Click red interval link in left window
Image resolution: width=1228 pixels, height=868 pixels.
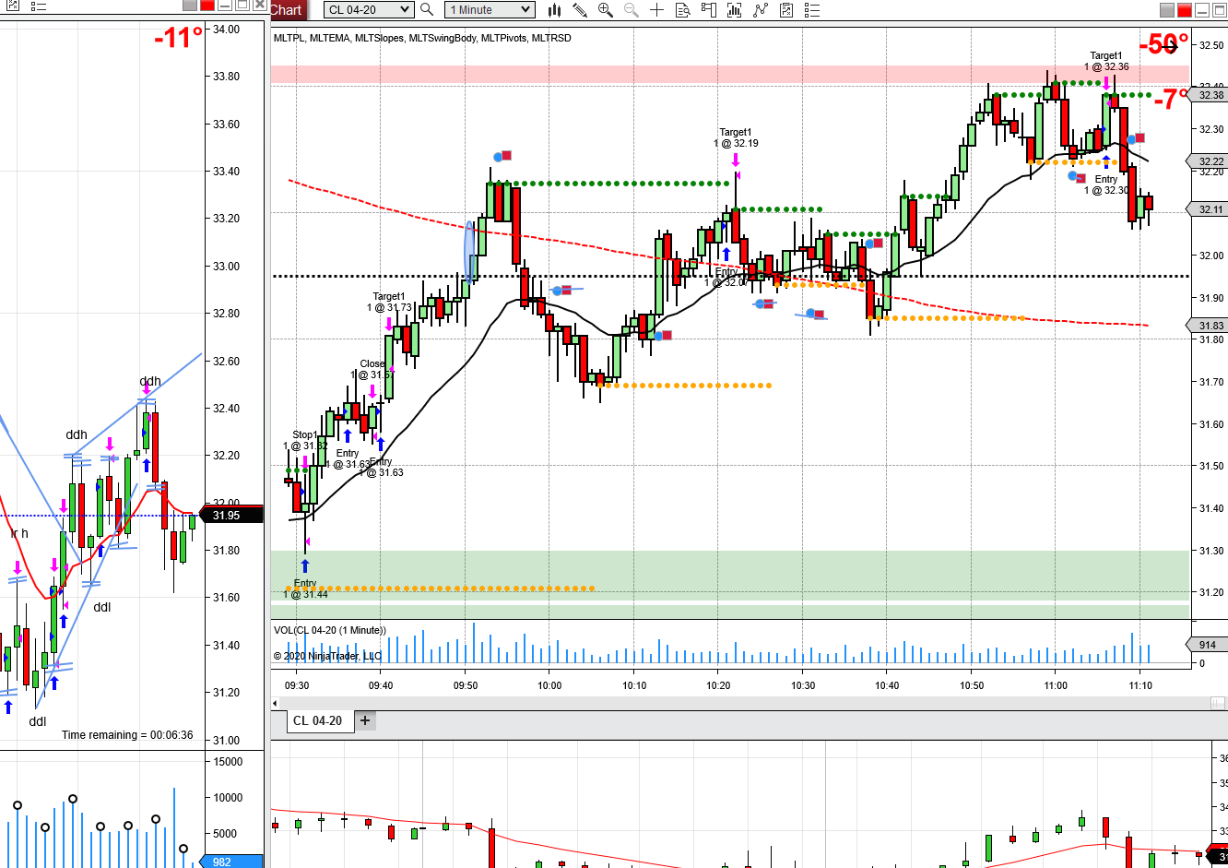point(207,6)
